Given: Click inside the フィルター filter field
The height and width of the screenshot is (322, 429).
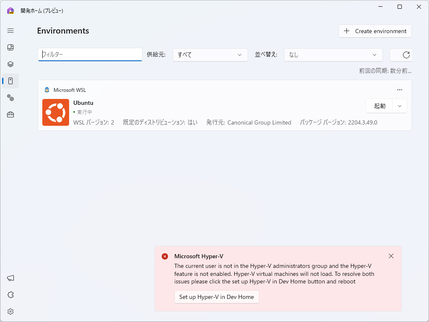Looking at the screenshot, I should (x=89, y=55).
